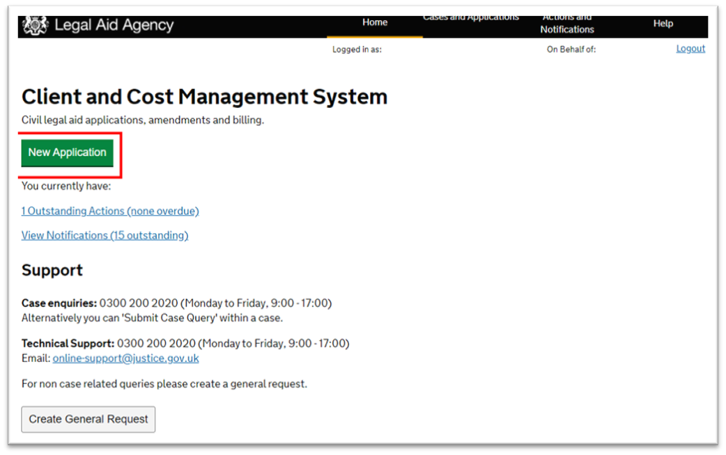Click the 'You currently have:' text

click(66, 186)
